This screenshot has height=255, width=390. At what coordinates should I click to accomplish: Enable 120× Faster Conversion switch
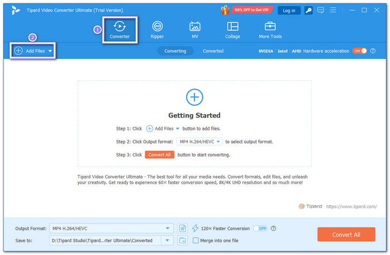[260, 228]
